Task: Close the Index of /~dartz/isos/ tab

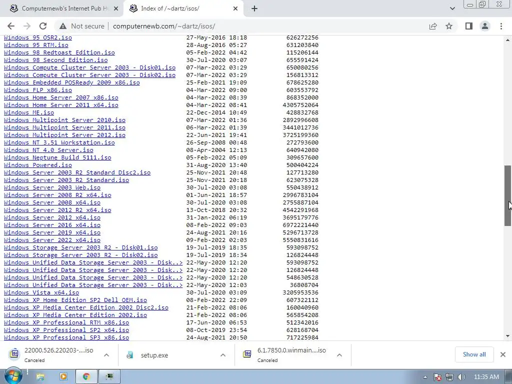Action: pyautogui.click(x=235, y=9)
